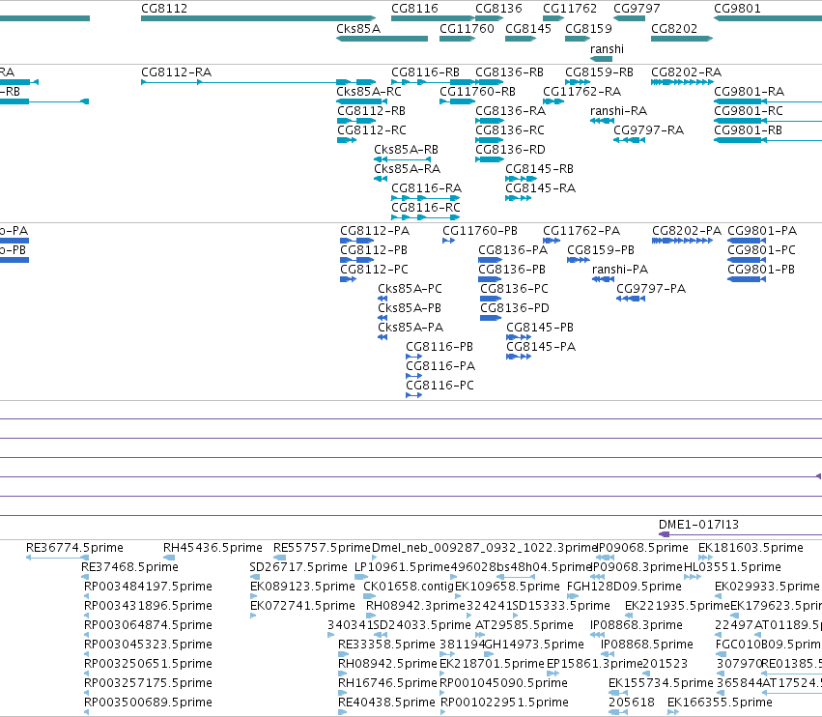Select the CG8202-PA protein feature

pos(683,241)
